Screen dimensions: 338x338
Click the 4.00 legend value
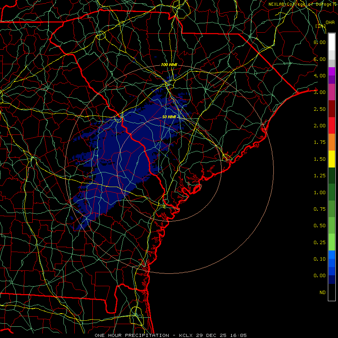(x=320, y=75)
